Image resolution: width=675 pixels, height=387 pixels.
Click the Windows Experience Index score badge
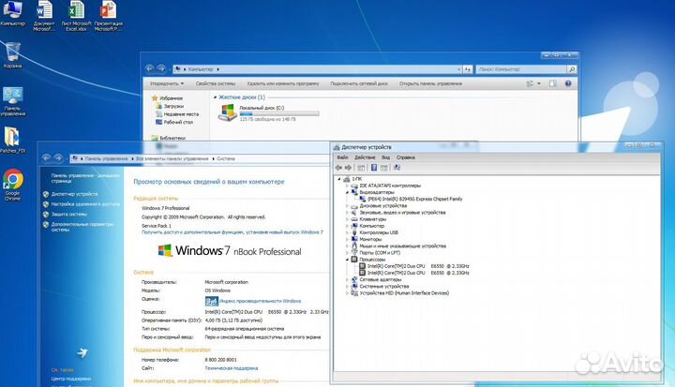(x=211, y=301)
